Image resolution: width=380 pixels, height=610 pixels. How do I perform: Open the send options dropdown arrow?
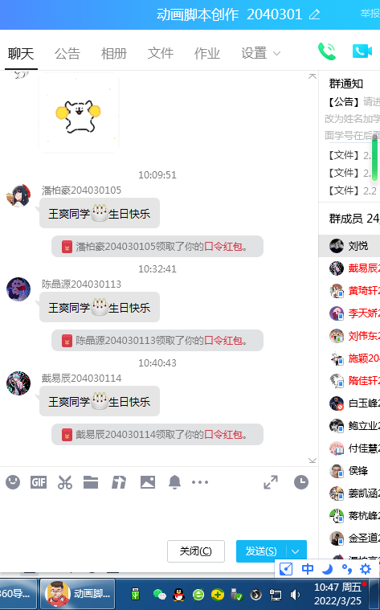[x=296, y=551]
